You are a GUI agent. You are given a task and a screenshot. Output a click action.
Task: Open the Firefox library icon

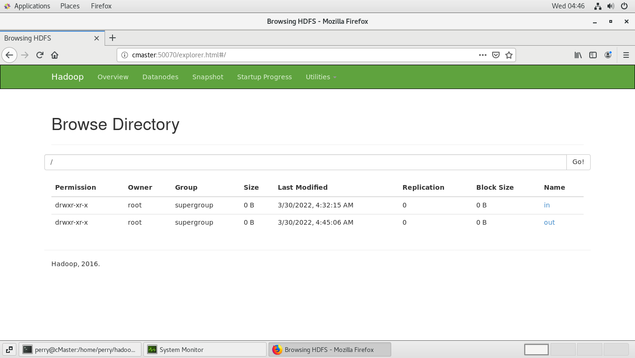pyautogui.click(x=578, y=55)
